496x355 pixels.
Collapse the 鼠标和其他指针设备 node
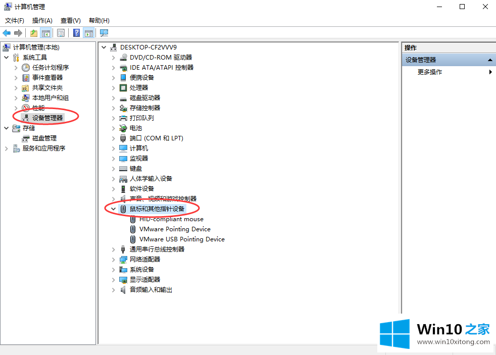[113, 209]
